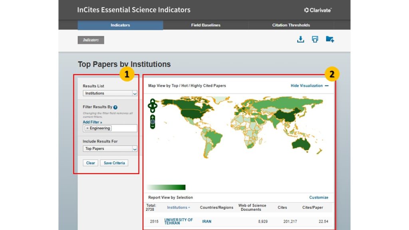Click the Add Filter link
Image resolution: width=409 pixels, height=230 pixels.
pos(92,122)
